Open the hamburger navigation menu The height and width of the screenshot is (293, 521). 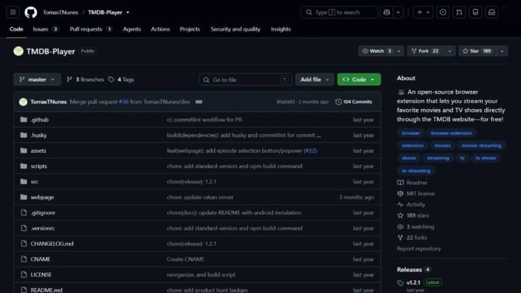pos(13,12)
